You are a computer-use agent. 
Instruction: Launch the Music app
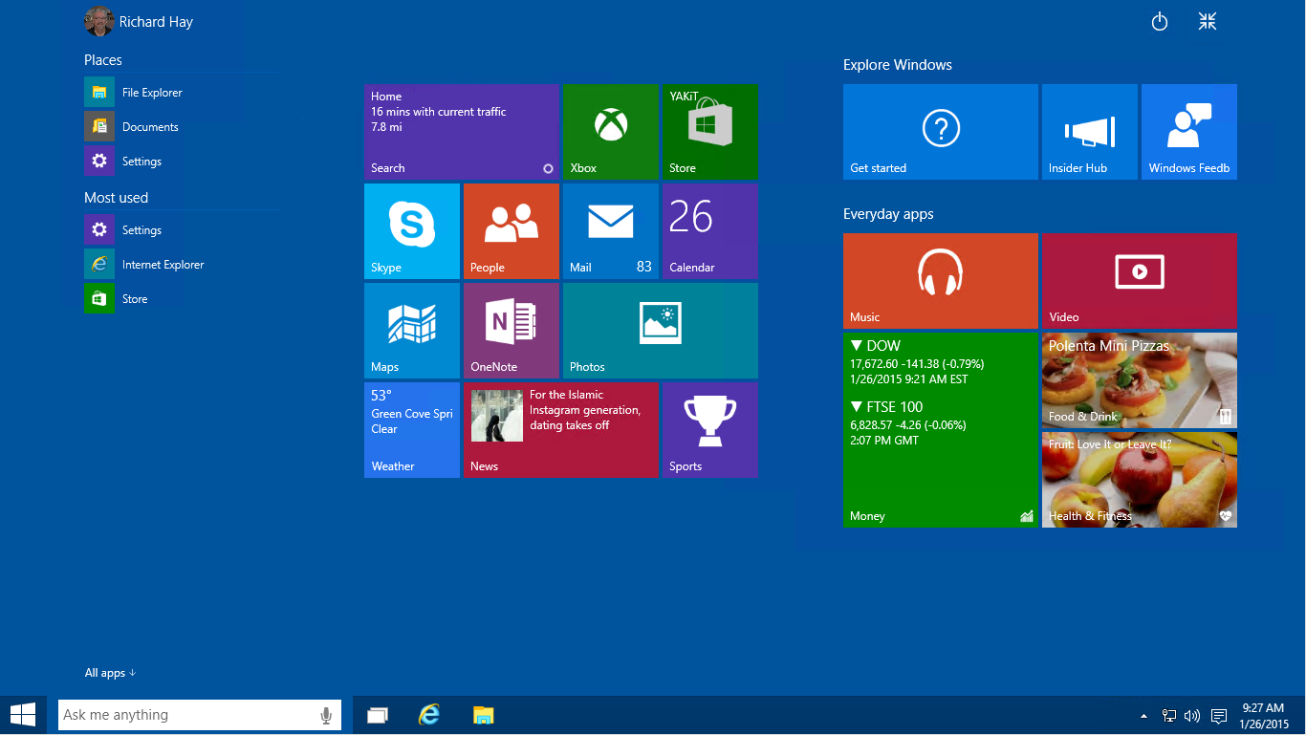(x=940, y=280)
